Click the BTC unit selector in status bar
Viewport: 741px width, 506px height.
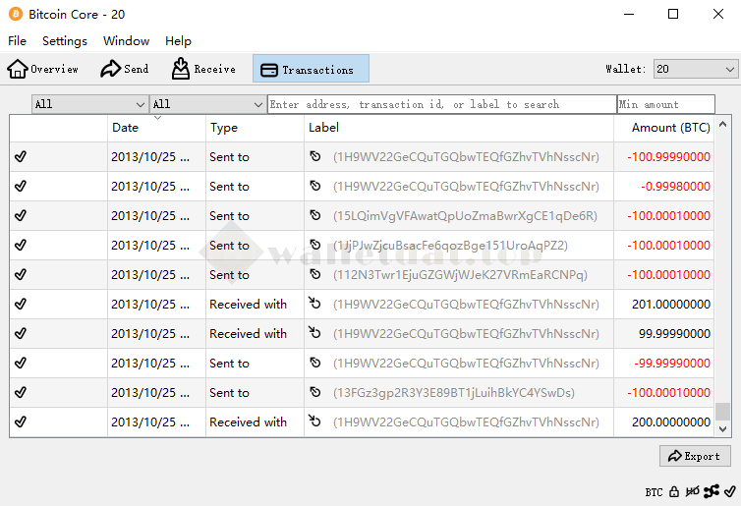pos(654,491)
